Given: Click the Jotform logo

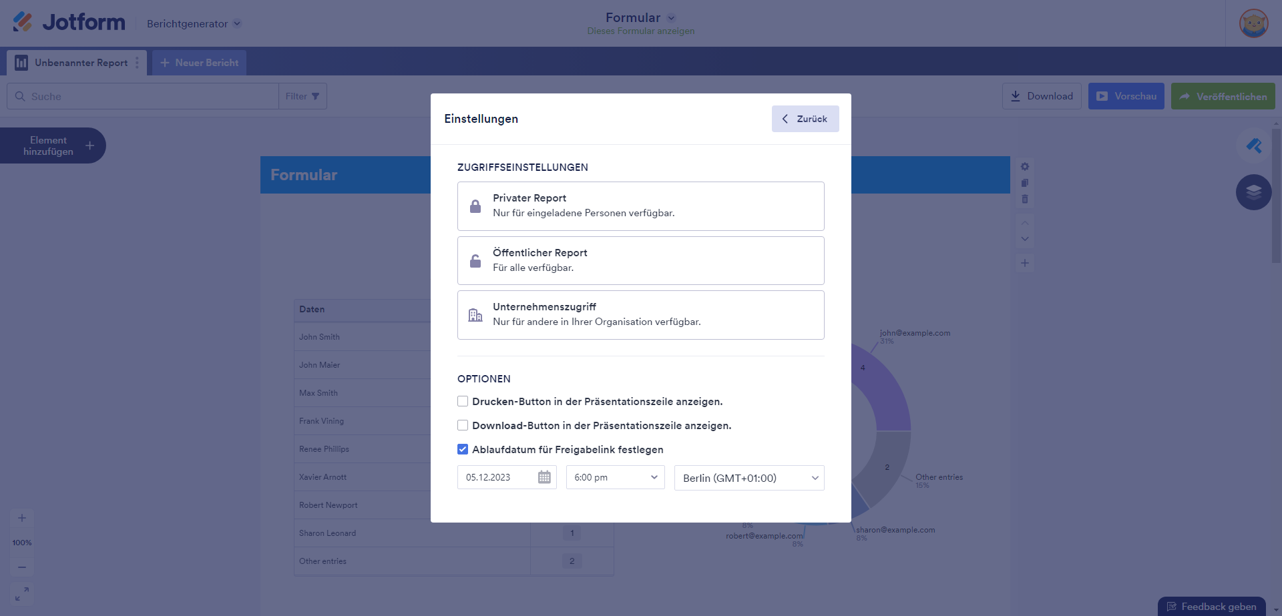Looking at the screenshot, I should (69, 23).
